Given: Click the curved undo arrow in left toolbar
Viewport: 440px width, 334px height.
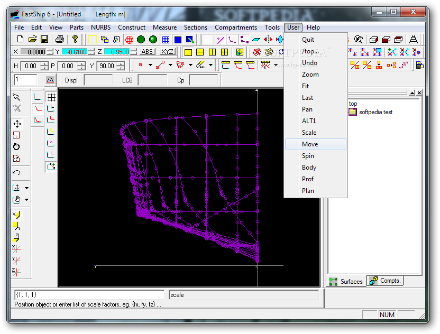Looking at the screenshot, I should (16, 172).
